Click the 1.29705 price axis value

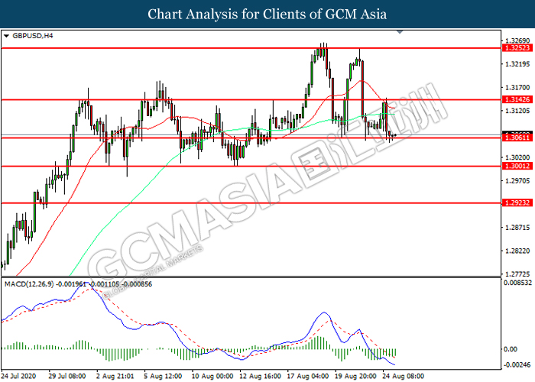click(x=517, y=181)
